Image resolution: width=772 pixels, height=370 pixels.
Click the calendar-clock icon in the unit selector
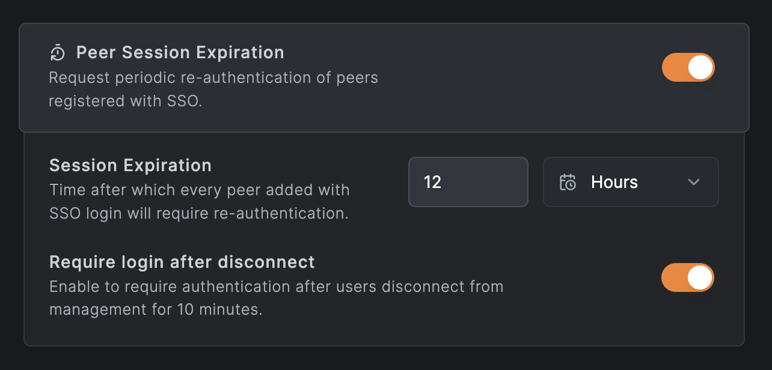click(x=568, y=182)
